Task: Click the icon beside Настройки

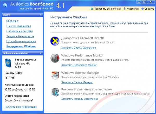Action: [x=125, y=9]
